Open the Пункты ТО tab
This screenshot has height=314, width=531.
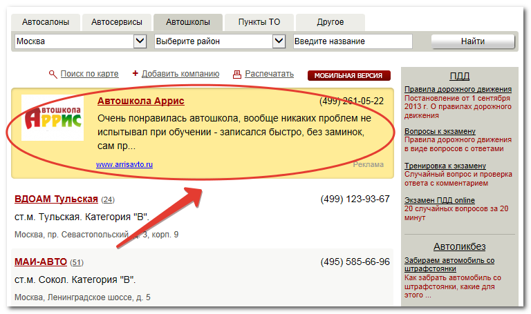pyautogui.click(x=259, y=22)
